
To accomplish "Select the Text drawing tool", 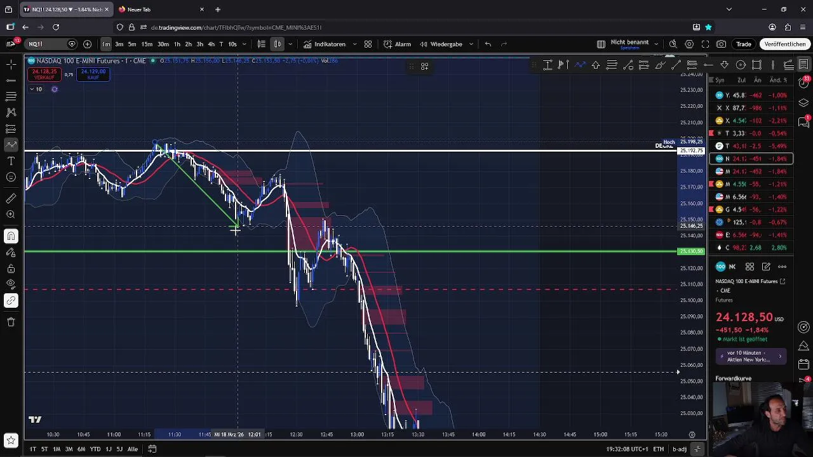I will [x=11, y=161].
